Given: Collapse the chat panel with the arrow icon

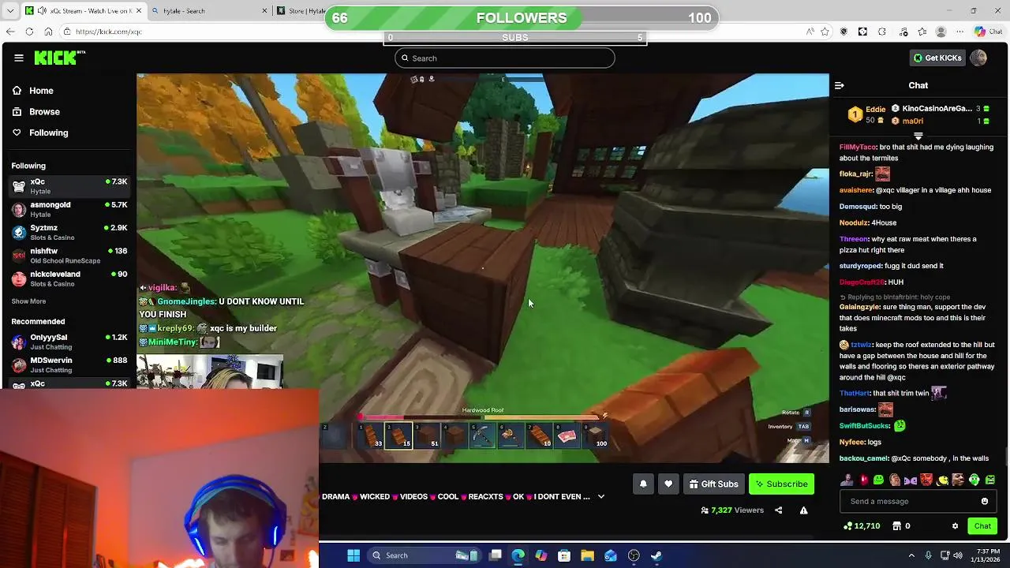Looking at the screenshot, I should [x=840, y=85].
